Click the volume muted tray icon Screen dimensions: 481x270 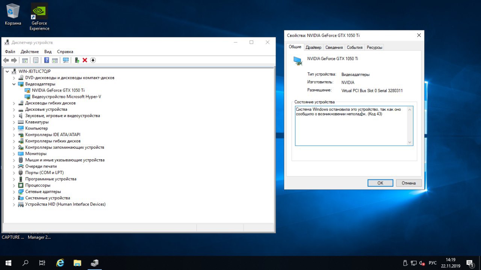coord(422,263)
